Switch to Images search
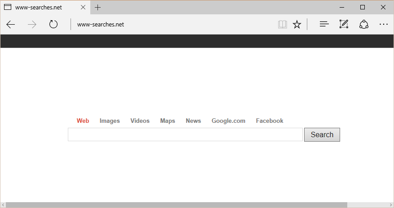Viewport: 394px width, 208px height. coord(110,121)
